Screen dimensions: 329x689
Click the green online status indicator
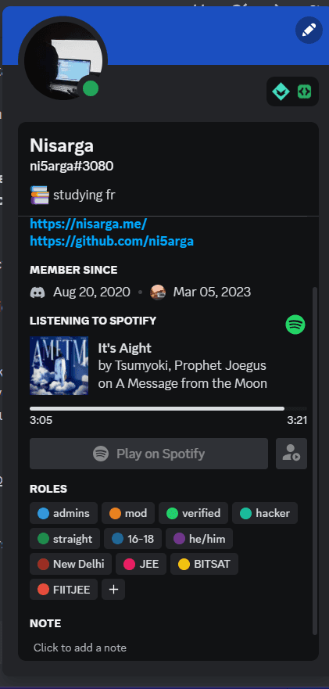click(x=91, y=88)
